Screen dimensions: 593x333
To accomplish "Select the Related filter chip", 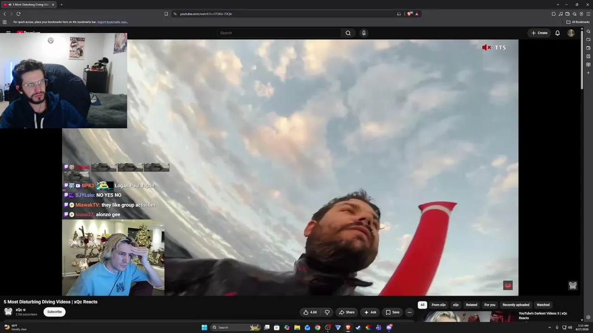I will pyautogui.click(x=472, y=305).
